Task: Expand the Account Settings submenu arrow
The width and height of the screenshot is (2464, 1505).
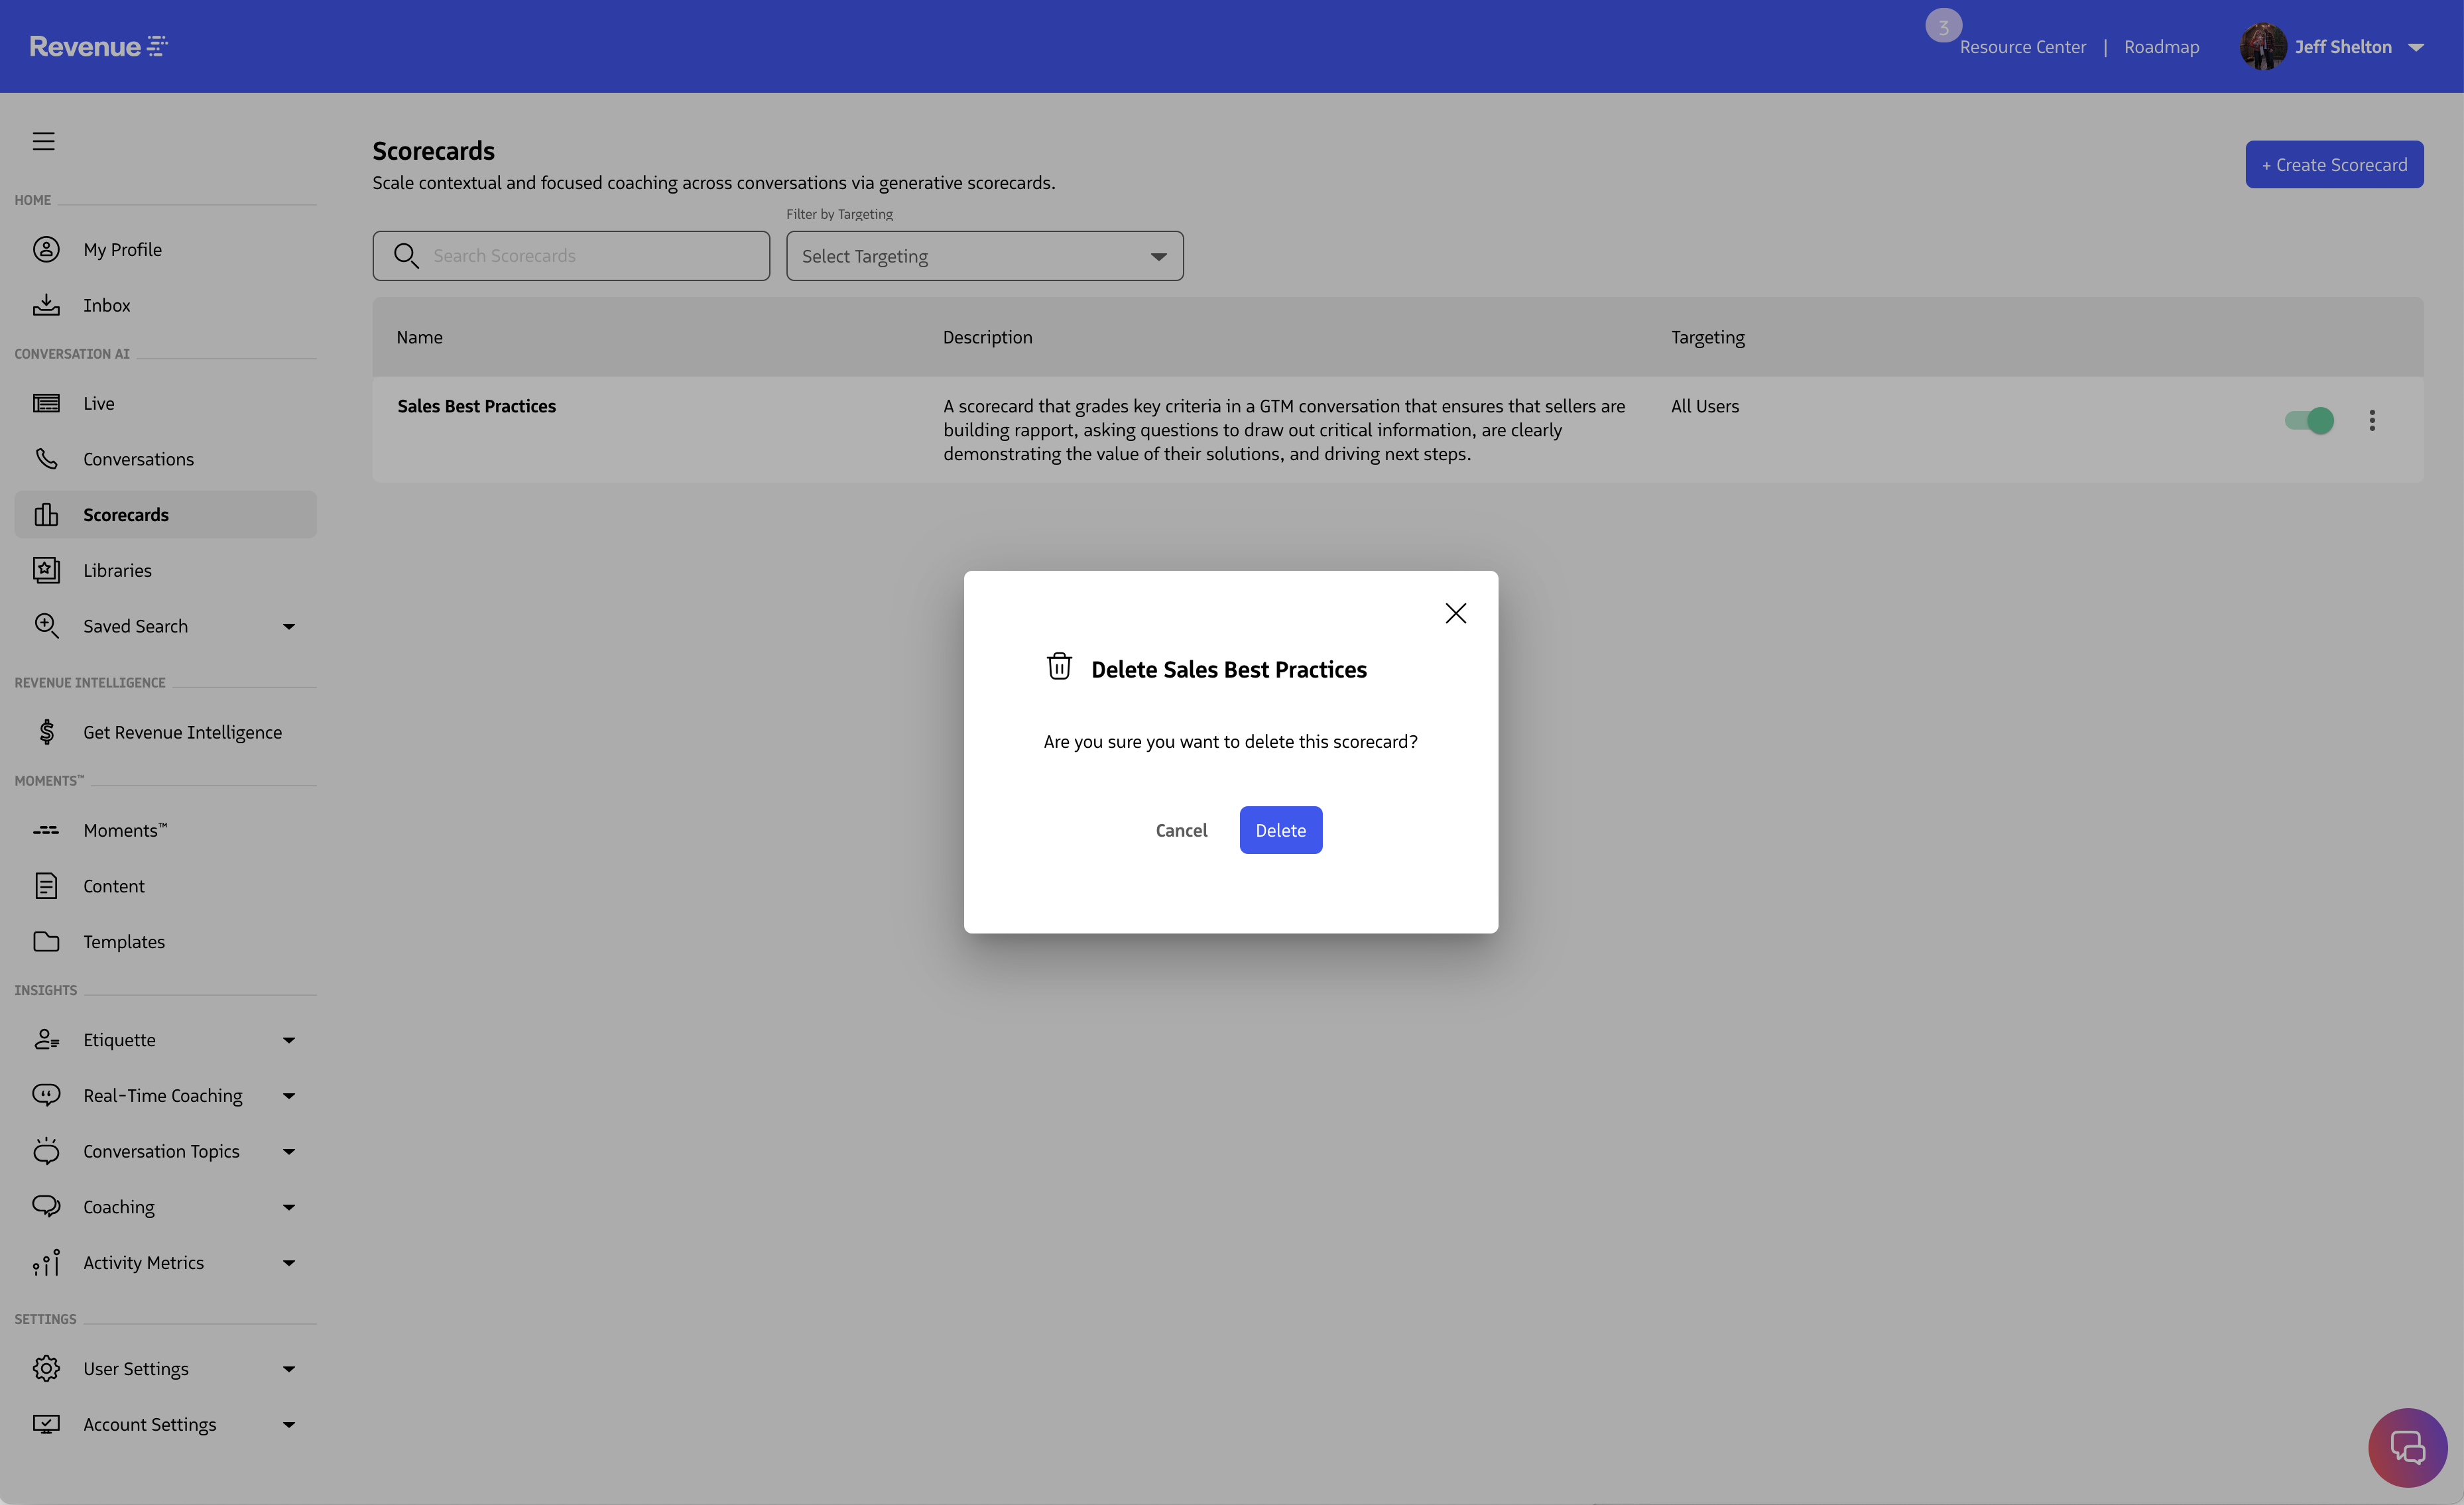Action: 289,1425
